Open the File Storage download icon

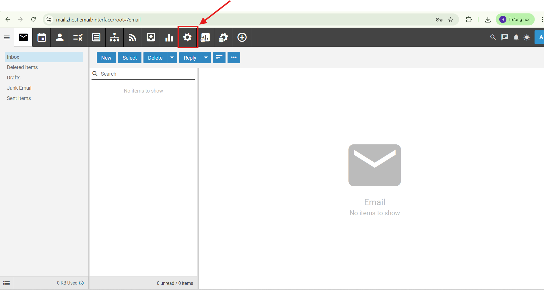(151, 37)
